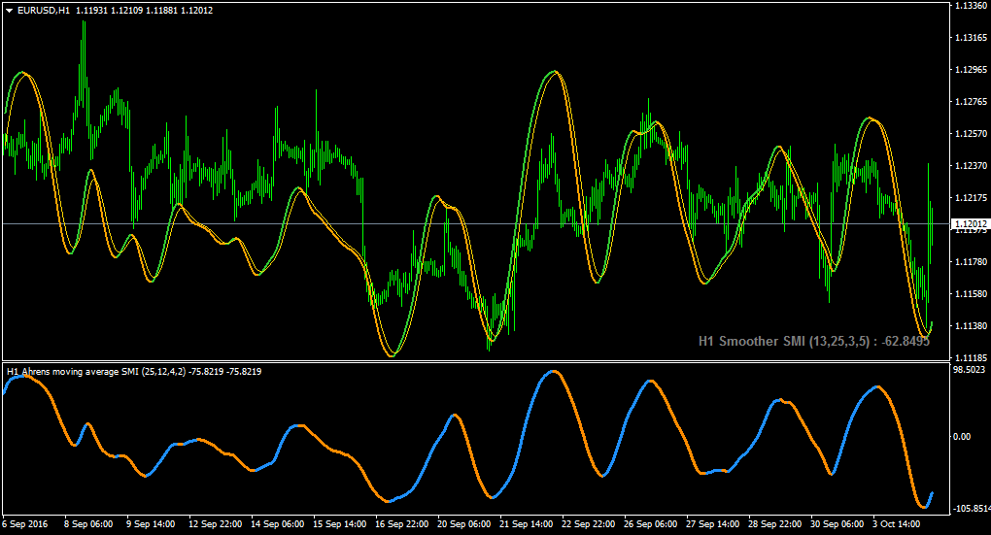This screenshot has height=535, width=991.
Task: Select the 30 Sep 06:00 time label
Action: [837, 524]
